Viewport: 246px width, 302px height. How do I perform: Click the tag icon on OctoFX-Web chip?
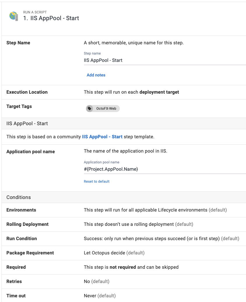coord(89,109)
